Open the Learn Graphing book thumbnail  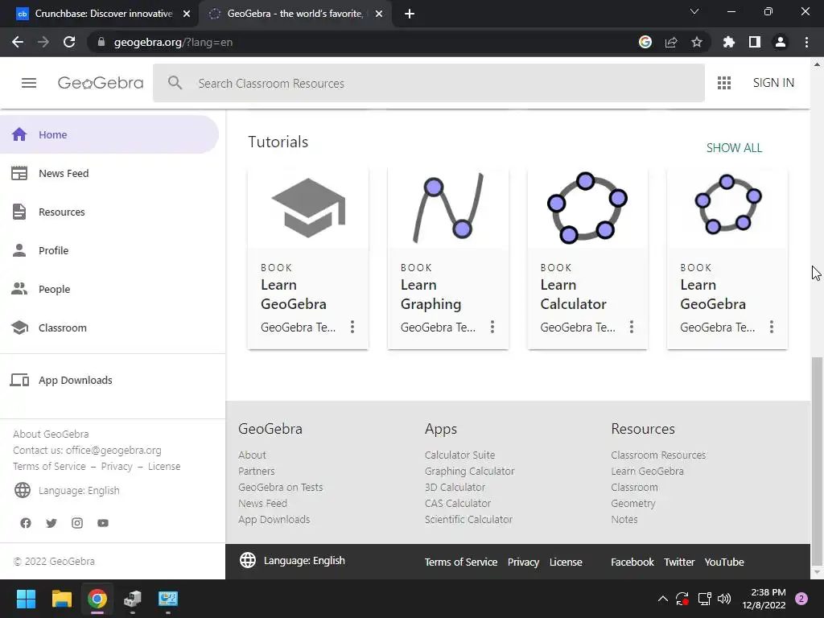pos(447,208)
